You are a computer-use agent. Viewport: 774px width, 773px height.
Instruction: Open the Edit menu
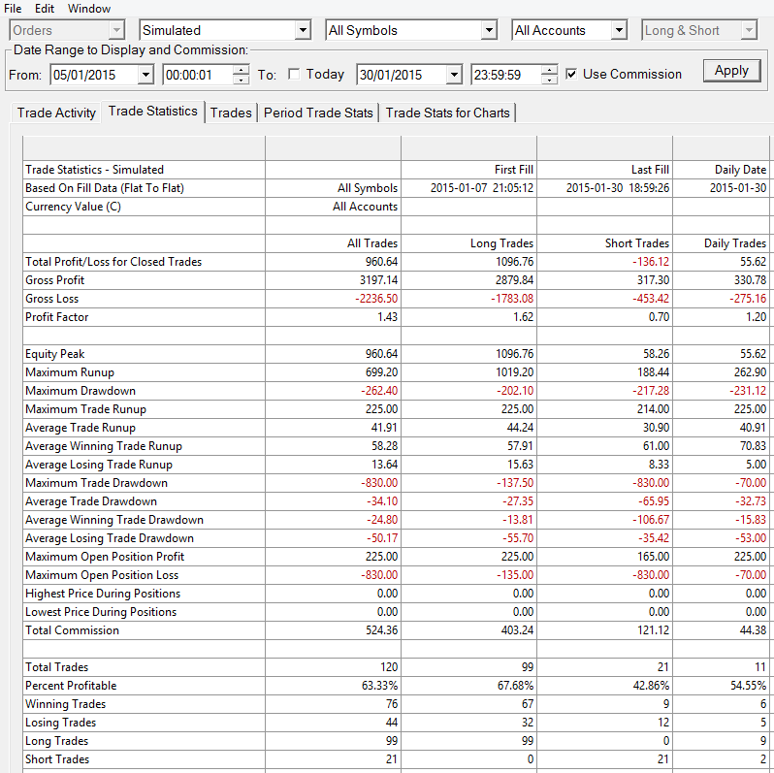(x=45, y=9)
